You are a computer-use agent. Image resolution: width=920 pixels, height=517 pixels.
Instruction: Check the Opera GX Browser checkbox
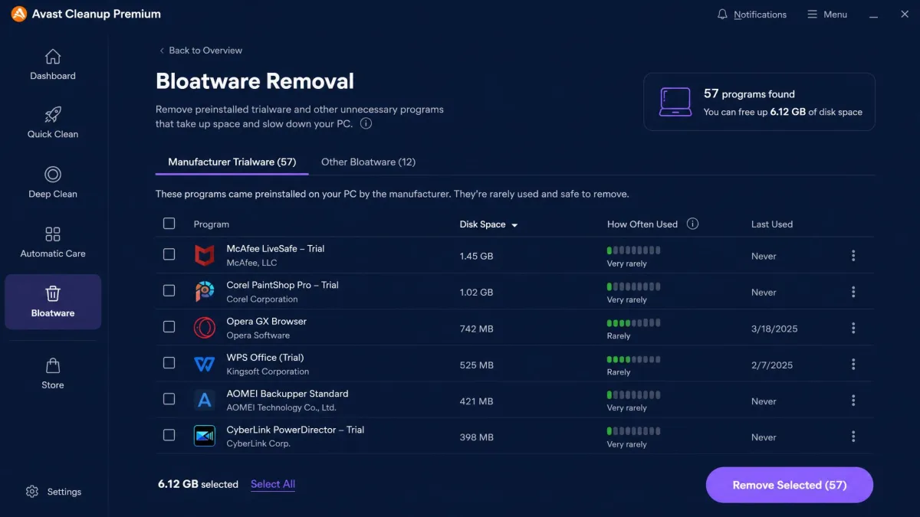click(169, 326)
